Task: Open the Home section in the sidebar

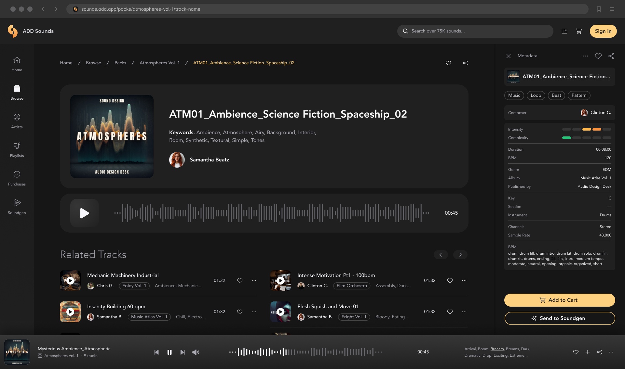Action: 17,64
